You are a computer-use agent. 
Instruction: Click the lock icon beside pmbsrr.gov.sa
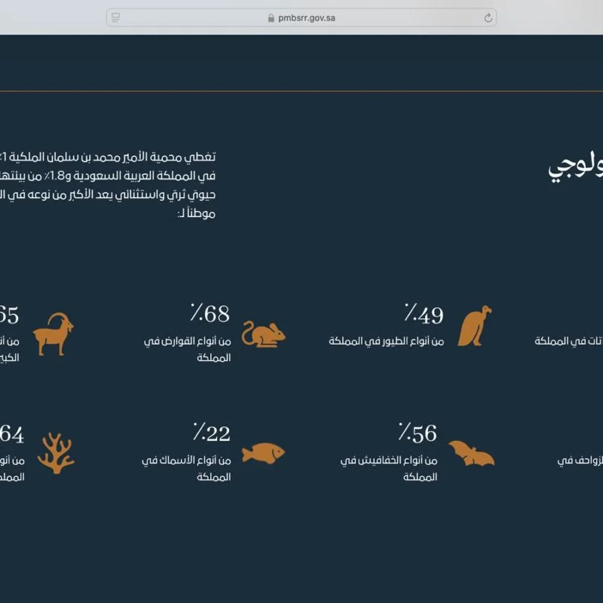click(x=271, y=18)
